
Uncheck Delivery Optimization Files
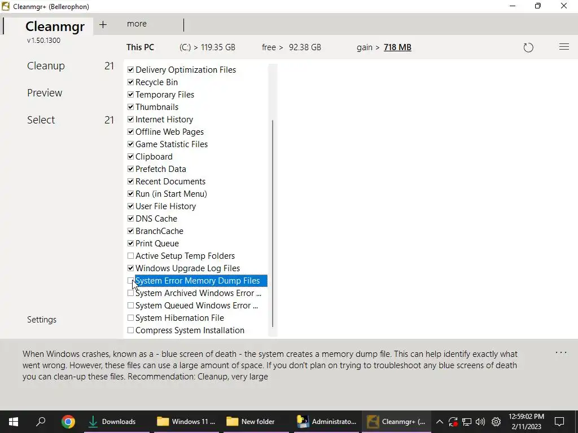click(130, 69)
